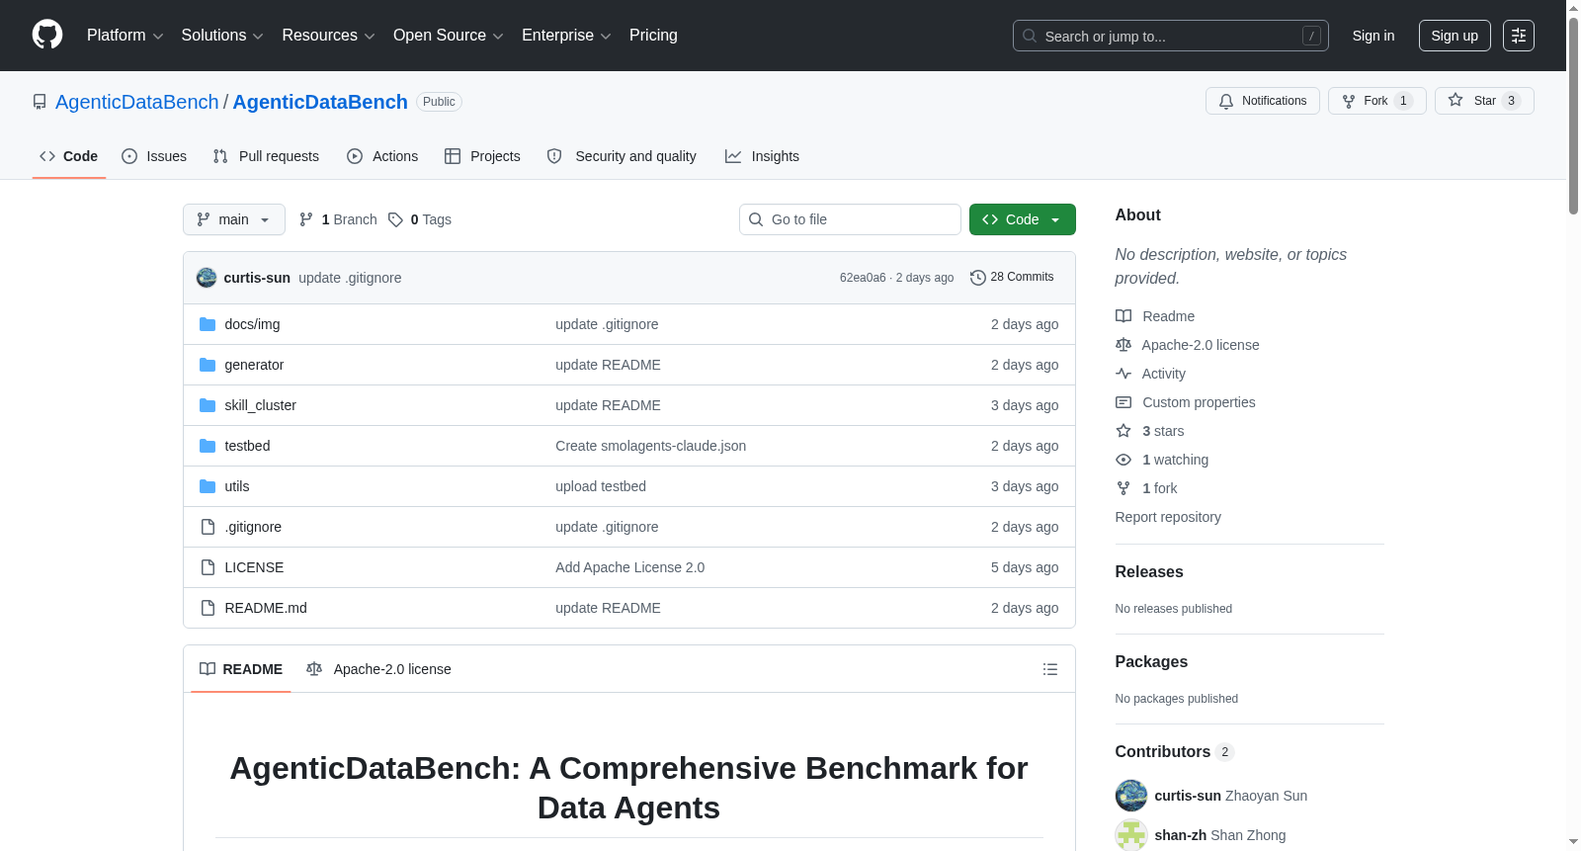
Task: Click the testbed folder icon
Action: pyautogui.click(x=208, y=446)
